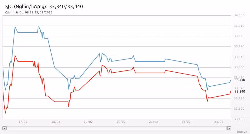Click the SJC price chart title
This screenshot has height=134, width=250.
(x=44, y=6)
